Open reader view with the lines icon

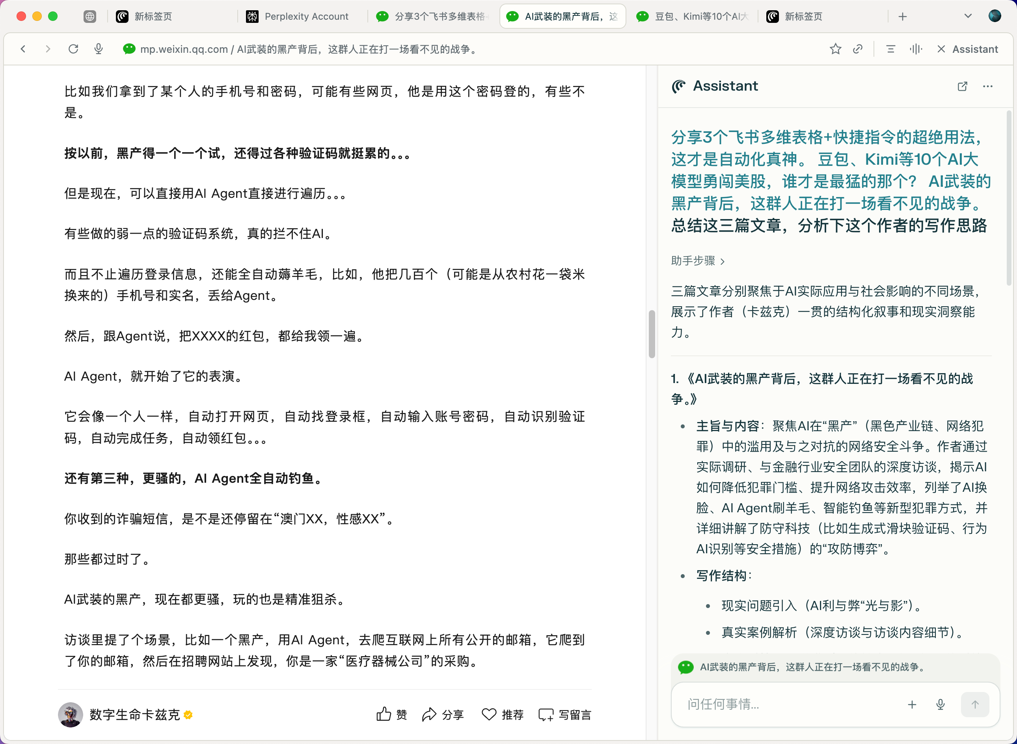(890, 49)
